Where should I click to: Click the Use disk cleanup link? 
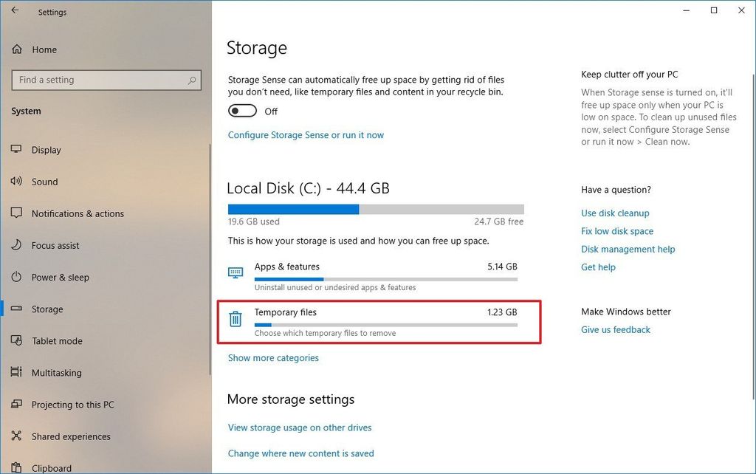(x=615, y=213)
